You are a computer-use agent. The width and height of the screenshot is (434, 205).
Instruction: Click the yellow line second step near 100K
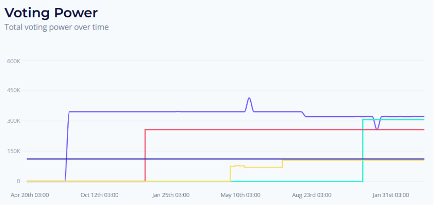coord(282,163)
